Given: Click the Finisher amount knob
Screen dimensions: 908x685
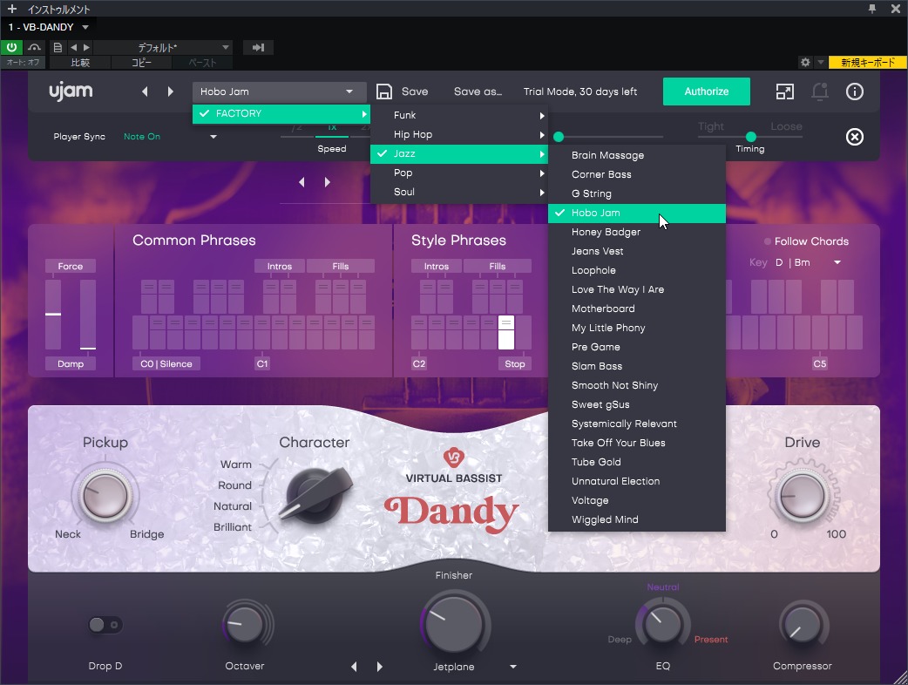Looking at the screenshot, I should (453, 624).
